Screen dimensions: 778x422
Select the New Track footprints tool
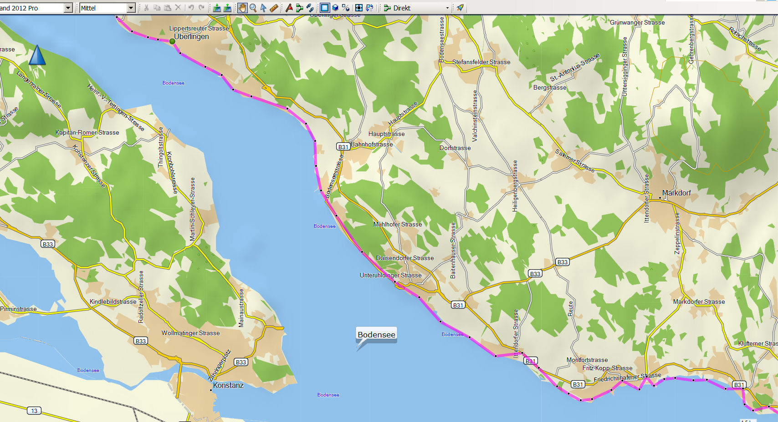pyautogui.click(x=310, y=8)
